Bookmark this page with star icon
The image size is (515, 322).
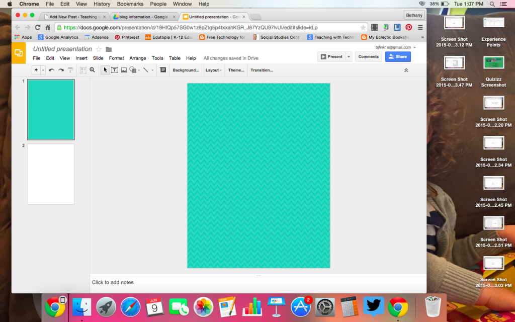[363, 27]
